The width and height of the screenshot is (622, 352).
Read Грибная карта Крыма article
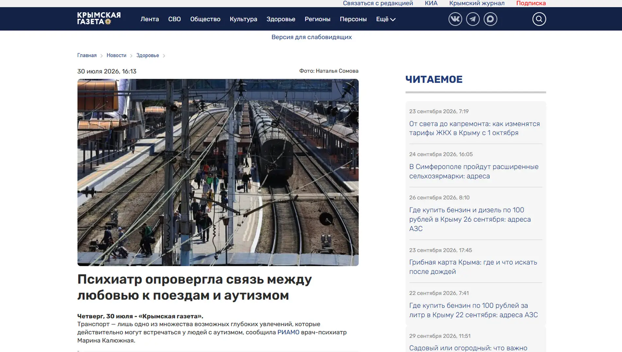coord(473,267)
